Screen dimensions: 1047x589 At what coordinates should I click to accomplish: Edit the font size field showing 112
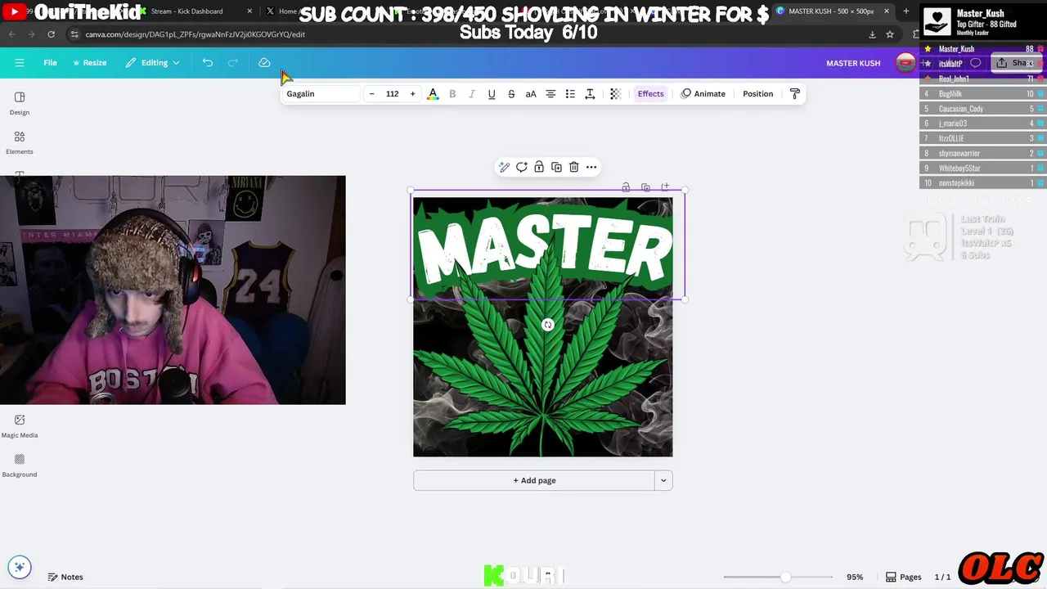click(393, 94)
